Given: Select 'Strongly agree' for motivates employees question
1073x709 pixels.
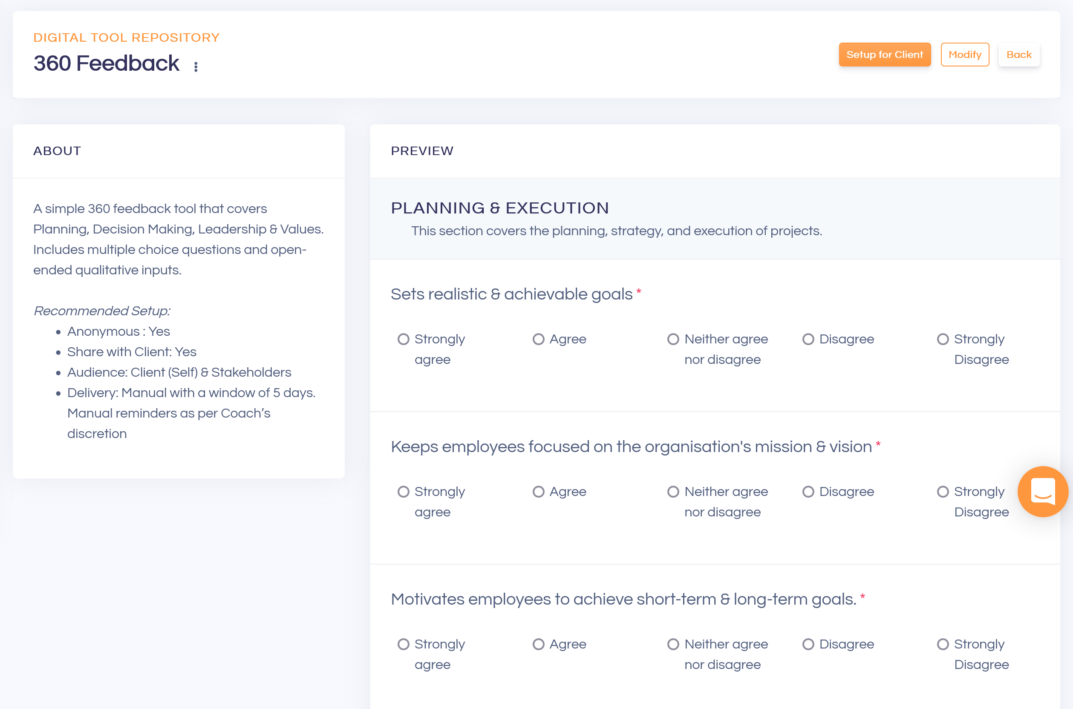Looking at the screenshot, I should tap(404, 643).
